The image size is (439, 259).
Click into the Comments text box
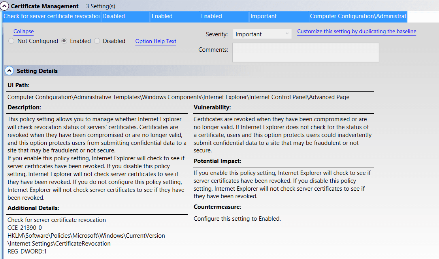tap(306, 52)
